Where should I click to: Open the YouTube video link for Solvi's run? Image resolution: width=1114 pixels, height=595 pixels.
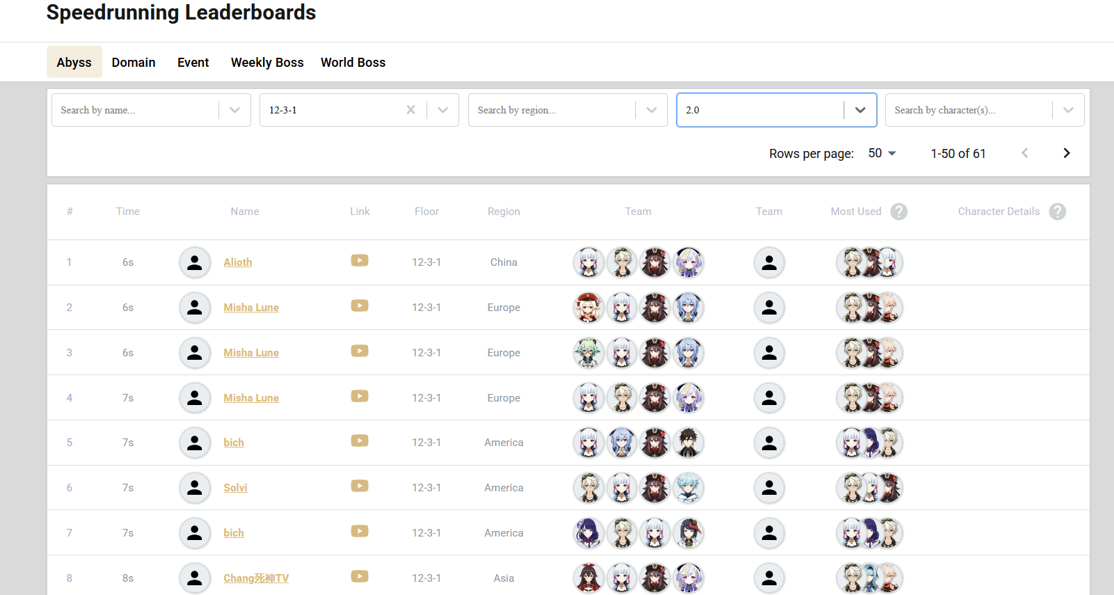point(360,486)
